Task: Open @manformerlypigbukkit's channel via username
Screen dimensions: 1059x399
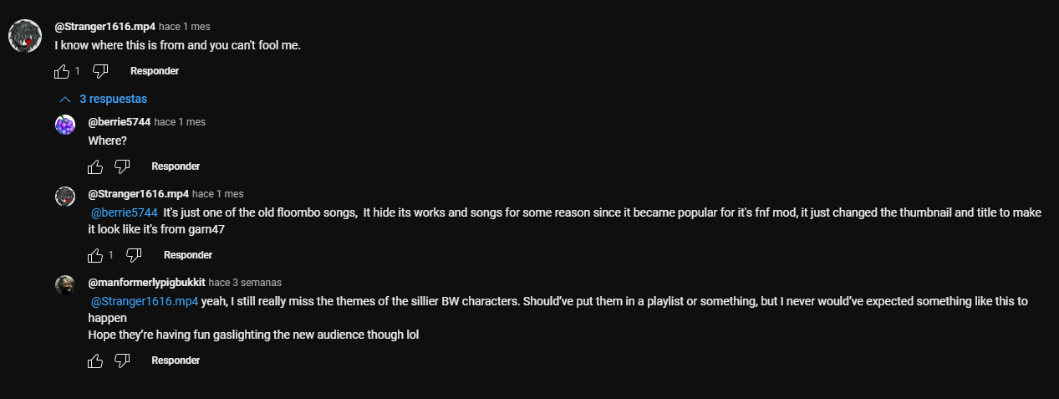Action: click(146, 283)
